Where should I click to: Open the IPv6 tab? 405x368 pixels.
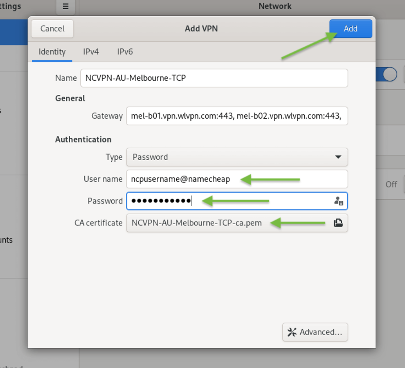(125, 52)
